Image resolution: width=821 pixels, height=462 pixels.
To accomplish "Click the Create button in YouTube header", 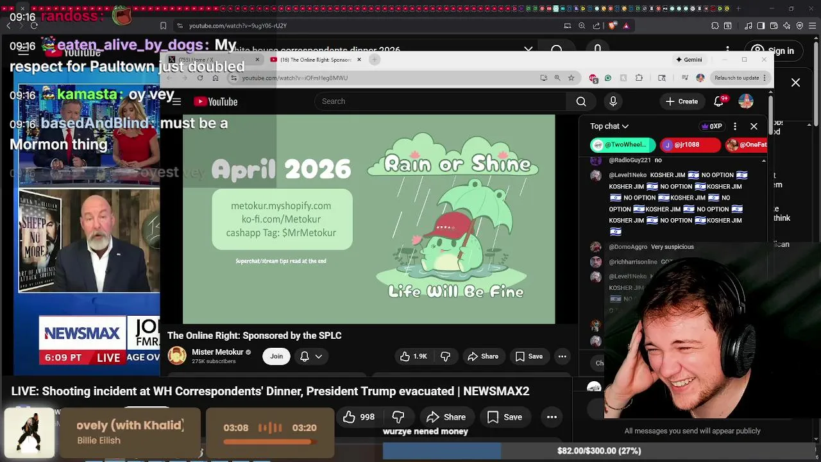I will point(682,101).
